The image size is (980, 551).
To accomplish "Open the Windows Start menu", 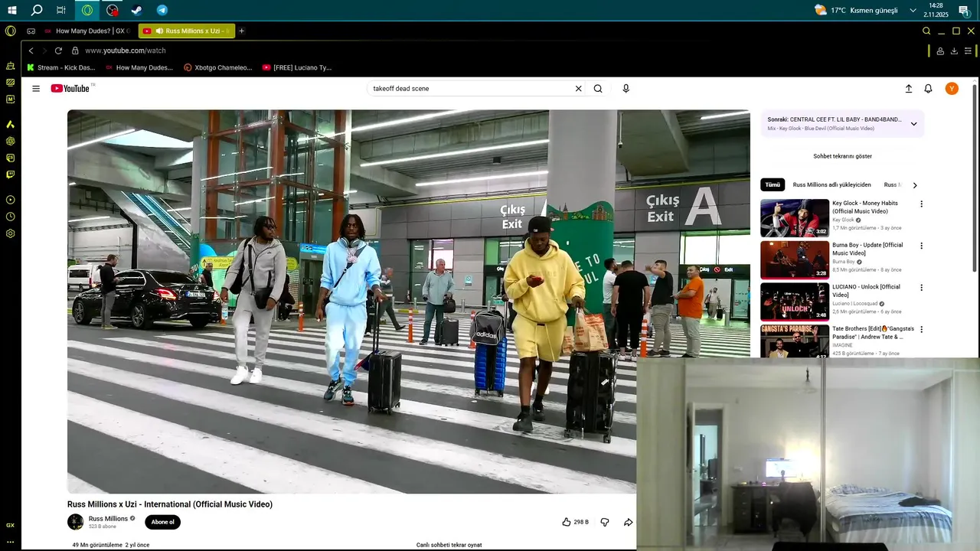I will pyautogui.click(x=12, y=10).
